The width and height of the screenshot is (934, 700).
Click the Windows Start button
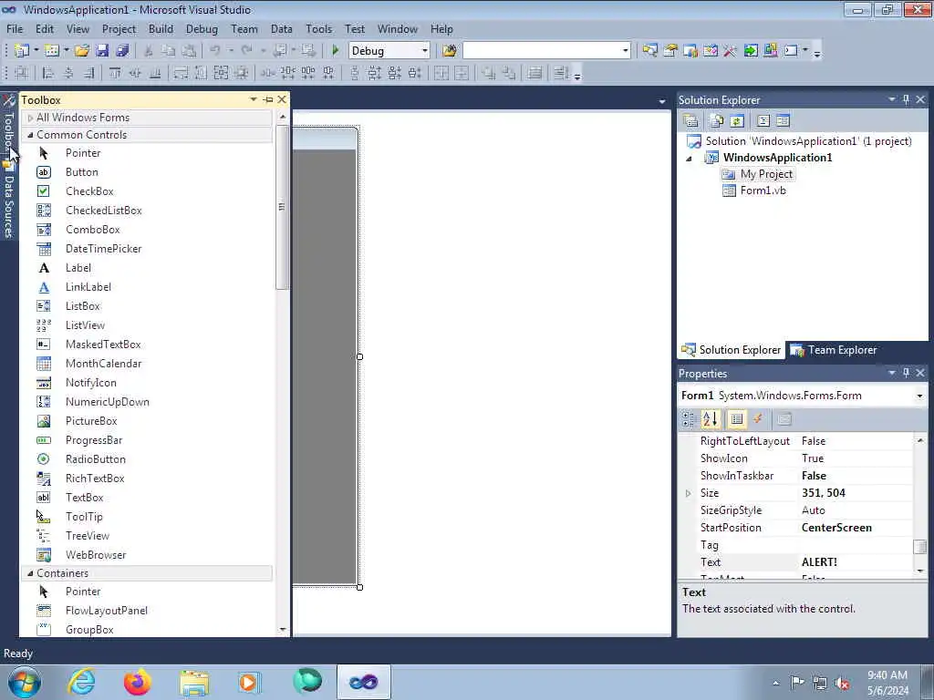[x=25, y=682]
